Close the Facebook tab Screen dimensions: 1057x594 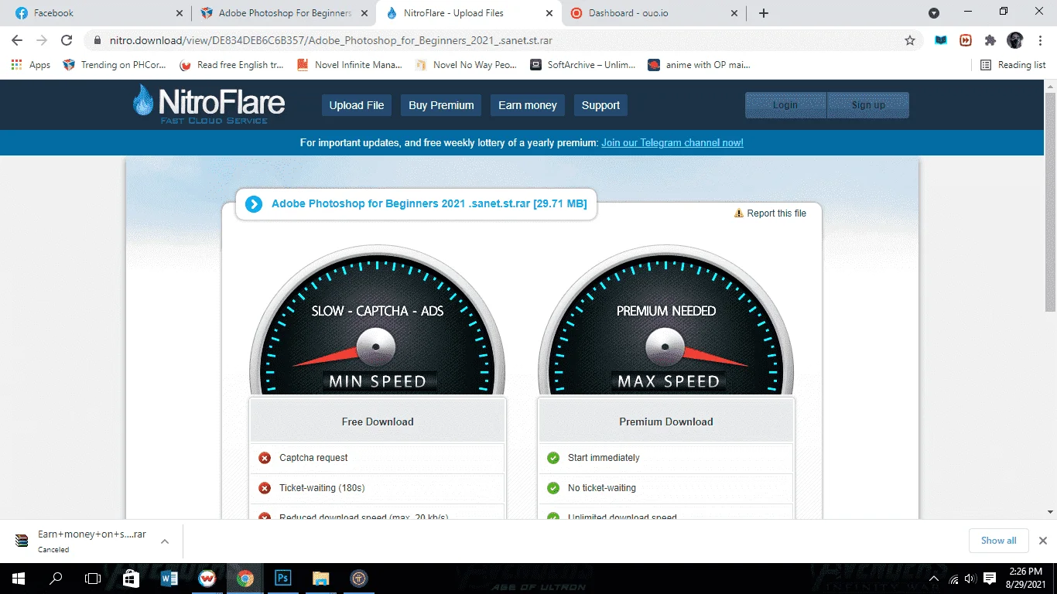[179, 13]
